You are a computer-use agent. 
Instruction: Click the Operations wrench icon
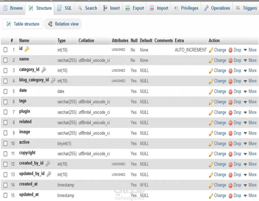206,8
